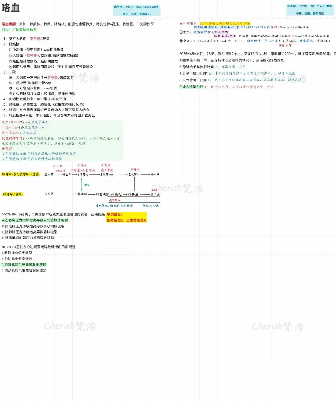Click the line starting '支气管动脉出血 用垂体后叶素'

[x=32, y=159]
